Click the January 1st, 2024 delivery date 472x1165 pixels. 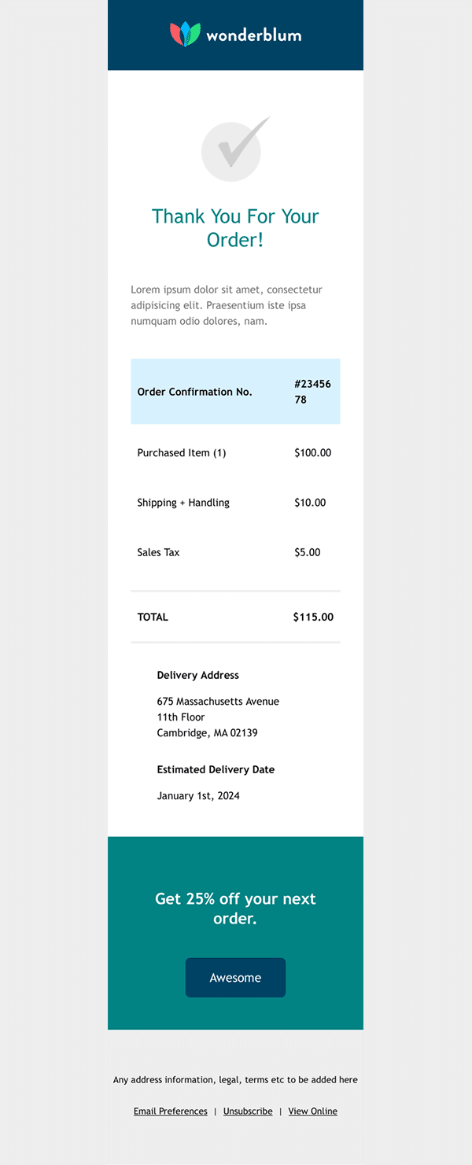[198, 796]
